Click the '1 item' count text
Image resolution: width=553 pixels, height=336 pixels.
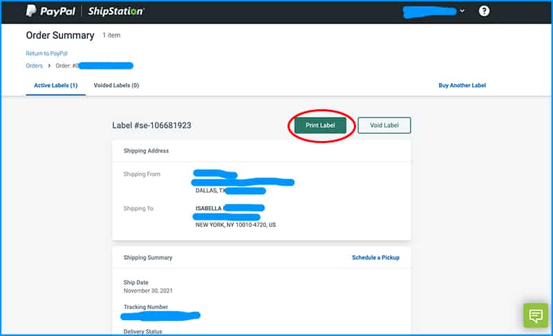[x=111, y=35]
